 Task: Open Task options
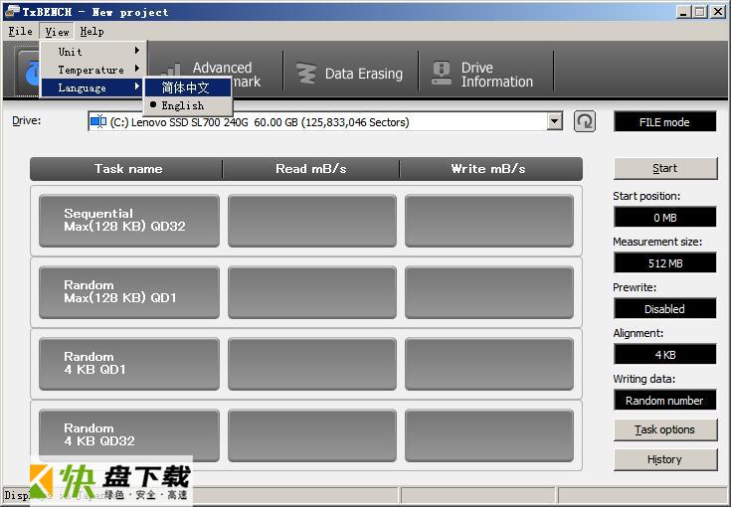point(665,429)
